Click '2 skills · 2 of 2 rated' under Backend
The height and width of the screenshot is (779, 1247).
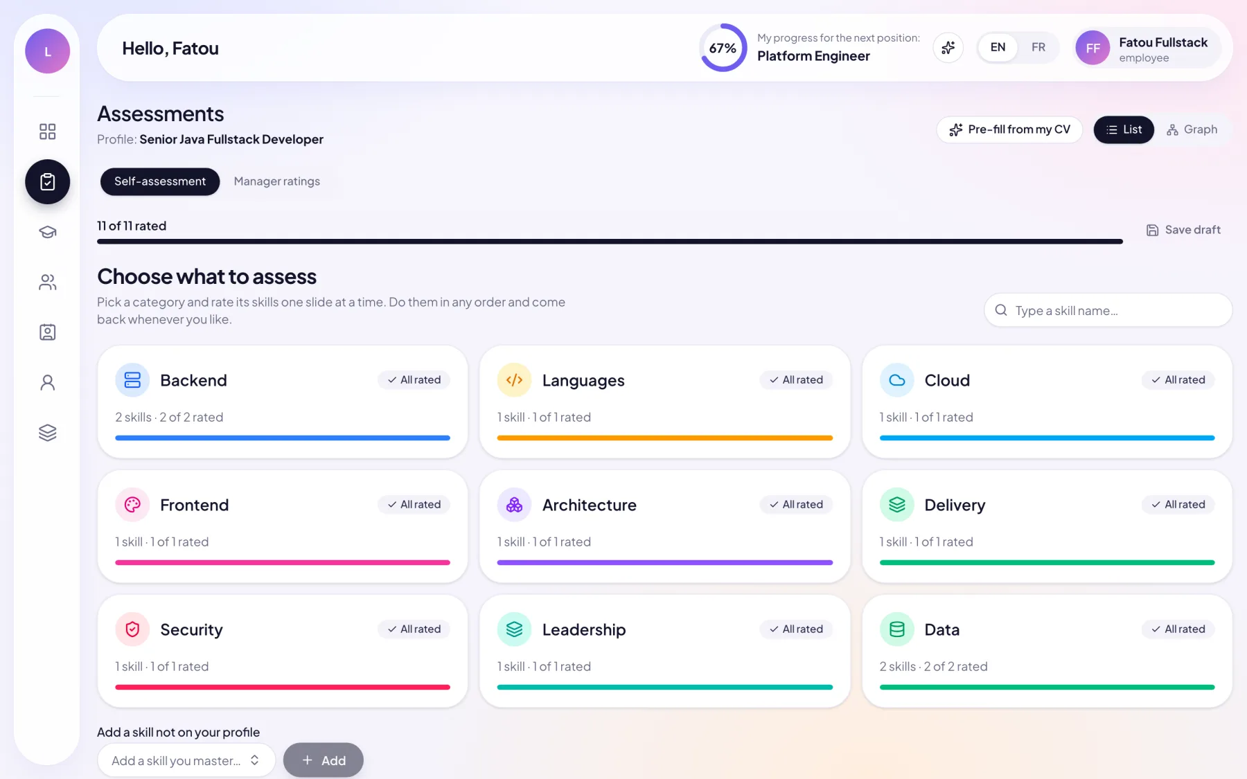(169, 417)
